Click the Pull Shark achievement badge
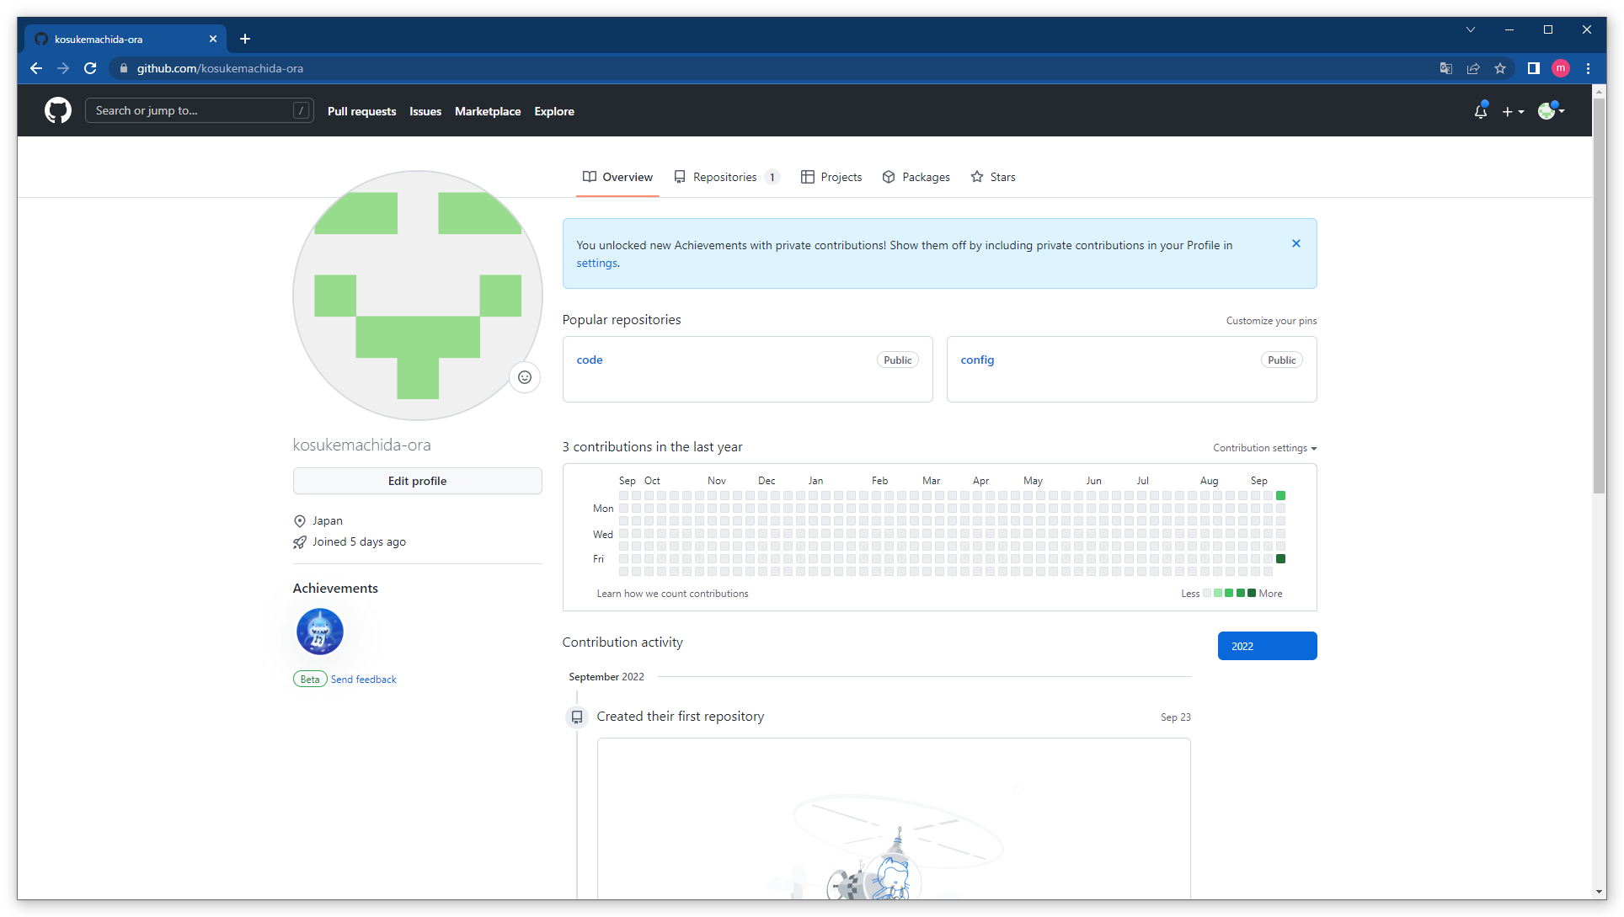 pyautogui.click(x=320, y=632)
